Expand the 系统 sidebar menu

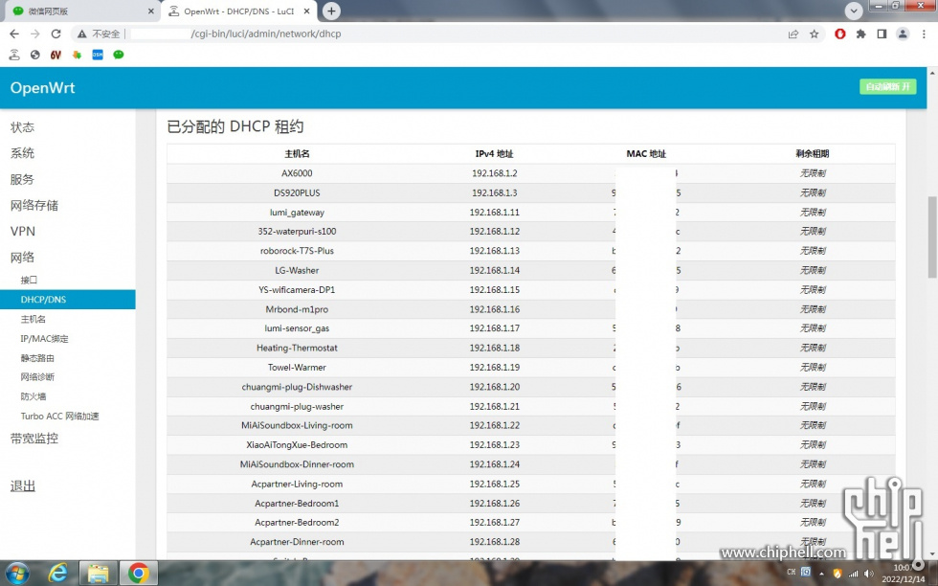click(x=22, y=153)
